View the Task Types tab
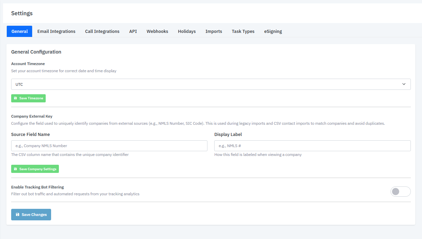Viewport: 422px width, 239px height. coord(243,31)
